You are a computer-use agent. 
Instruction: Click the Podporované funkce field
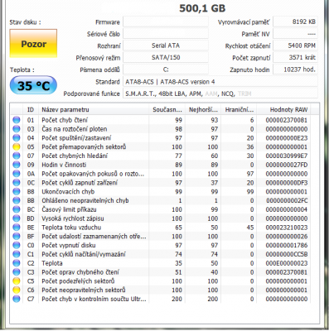tap(220, 94)
